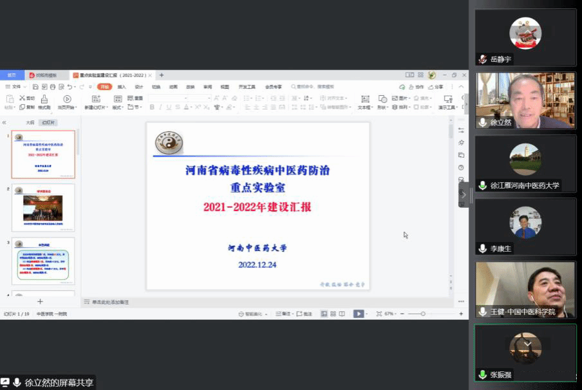Open the 插入 ribbon tab
The width and height of the screenshot is (582, 390).
click(x=122, y=86)
